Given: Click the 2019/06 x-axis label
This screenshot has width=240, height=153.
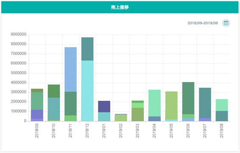Looking at the screenshot, I should [188, 131].
